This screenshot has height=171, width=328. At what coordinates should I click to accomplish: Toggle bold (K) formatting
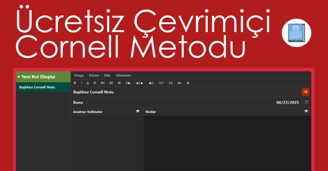pyautogui.click(x=75, y=83)
